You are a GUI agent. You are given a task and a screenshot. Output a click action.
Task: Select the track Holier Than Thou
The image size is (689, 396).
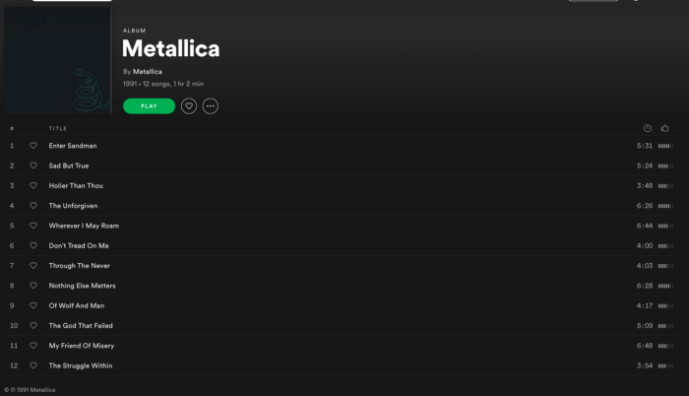coord(76,185)
